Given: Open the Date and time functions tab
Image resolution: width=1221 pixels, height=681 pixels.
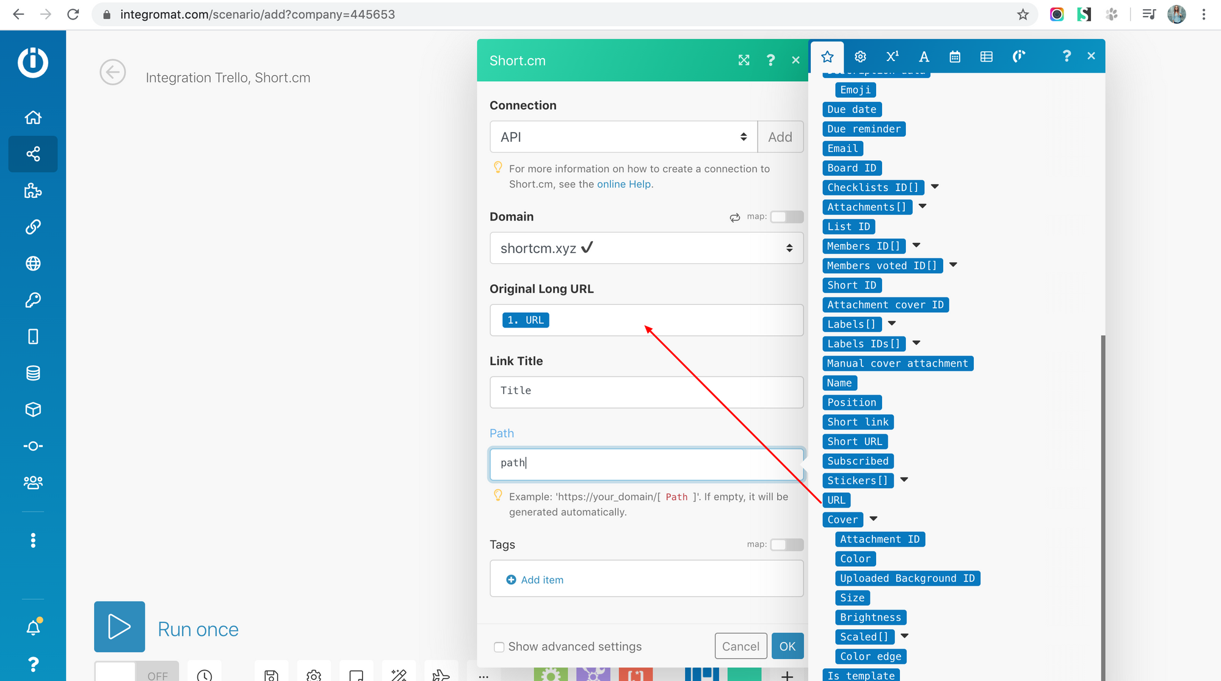Looking at the screenshot, I should click(955, 57).
